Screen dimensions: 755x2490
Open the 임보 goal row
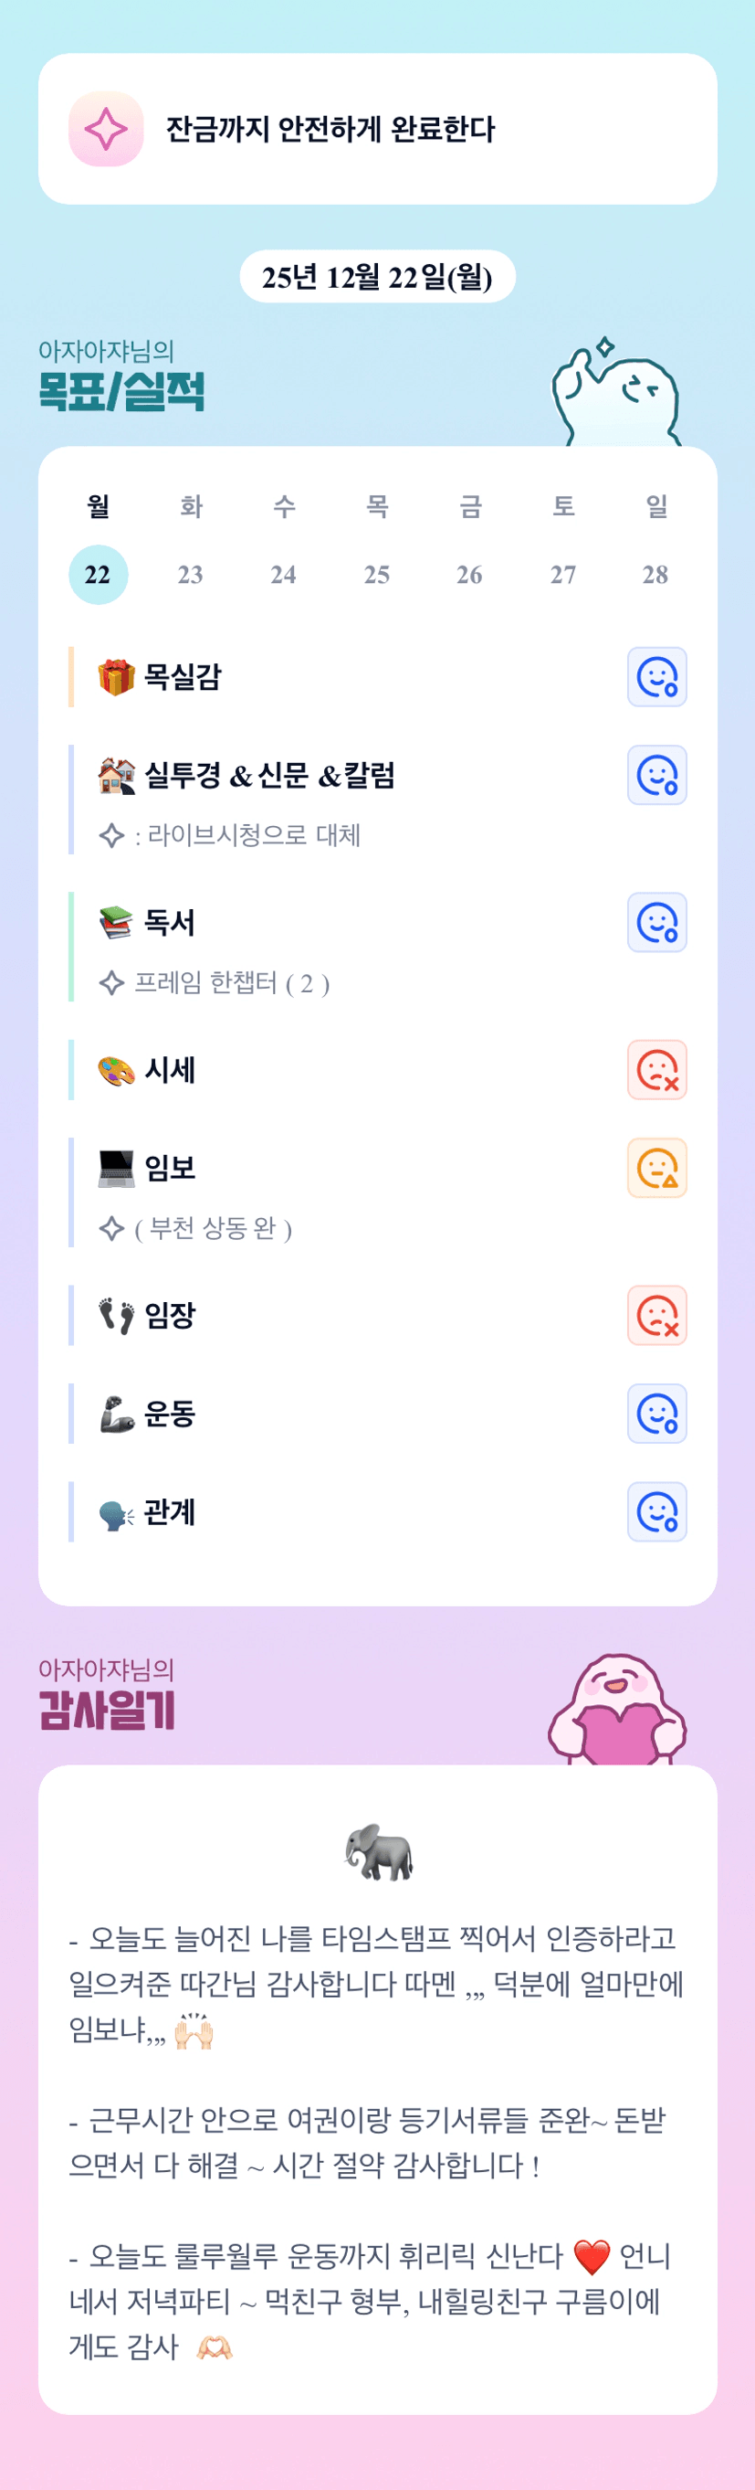click(169, 1168)
